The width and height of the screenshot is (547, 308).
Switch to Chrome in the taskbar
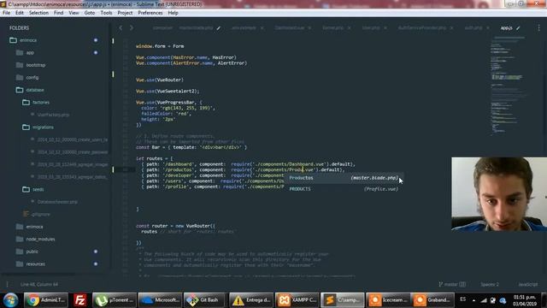pos(46,300)
